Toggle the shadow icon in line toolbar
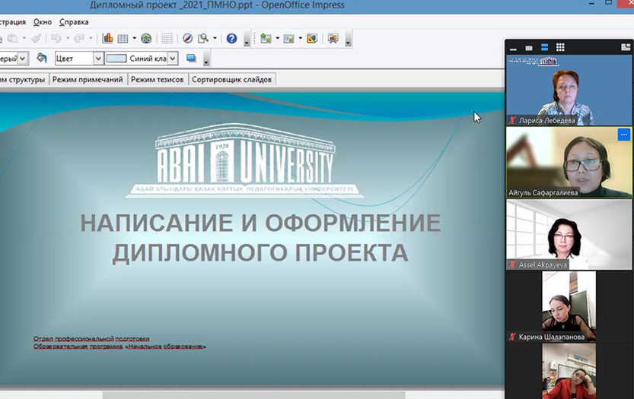The image size is (634, 399). point(191,59)
